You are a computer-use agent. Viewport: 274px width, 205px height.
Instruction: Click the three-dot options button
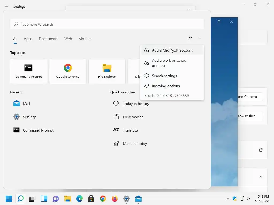199,38
